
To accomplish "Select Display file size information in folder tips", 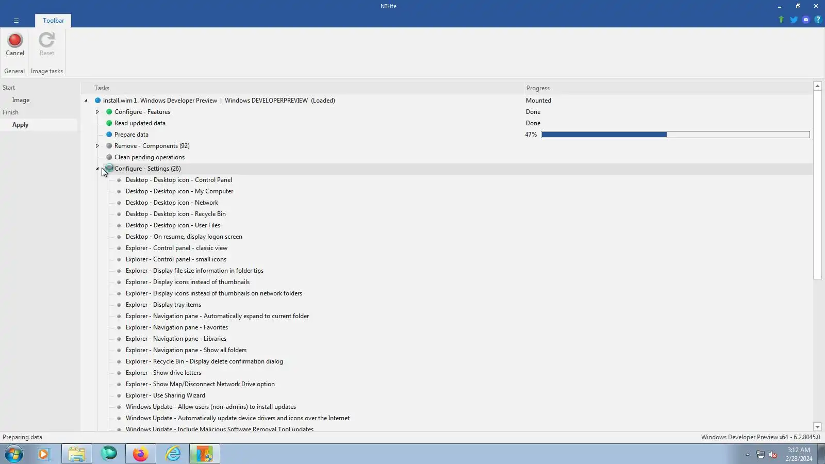I will 194,271.
